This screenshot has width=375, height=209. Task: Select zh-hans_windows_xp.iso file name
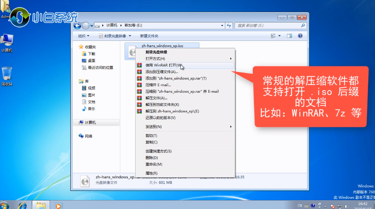point(162,46)
